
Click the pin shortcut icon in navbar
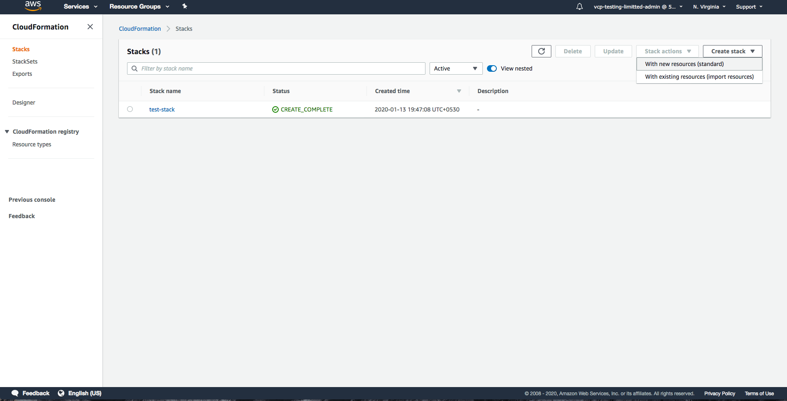pyautogui.click(x=184, y=6)
